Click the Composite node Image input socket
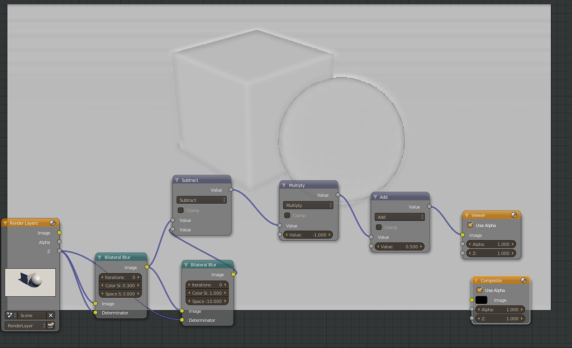Image resolution: width=572 pixels, height=348 pixels. [x=471, y=300]
